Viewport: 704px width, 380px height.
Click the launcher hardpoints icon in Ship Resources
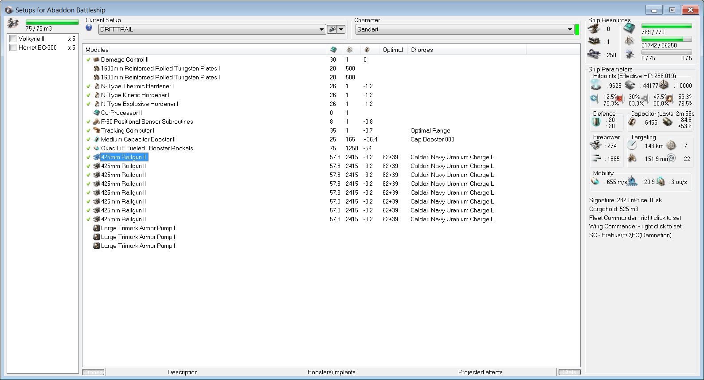[594, 41]
